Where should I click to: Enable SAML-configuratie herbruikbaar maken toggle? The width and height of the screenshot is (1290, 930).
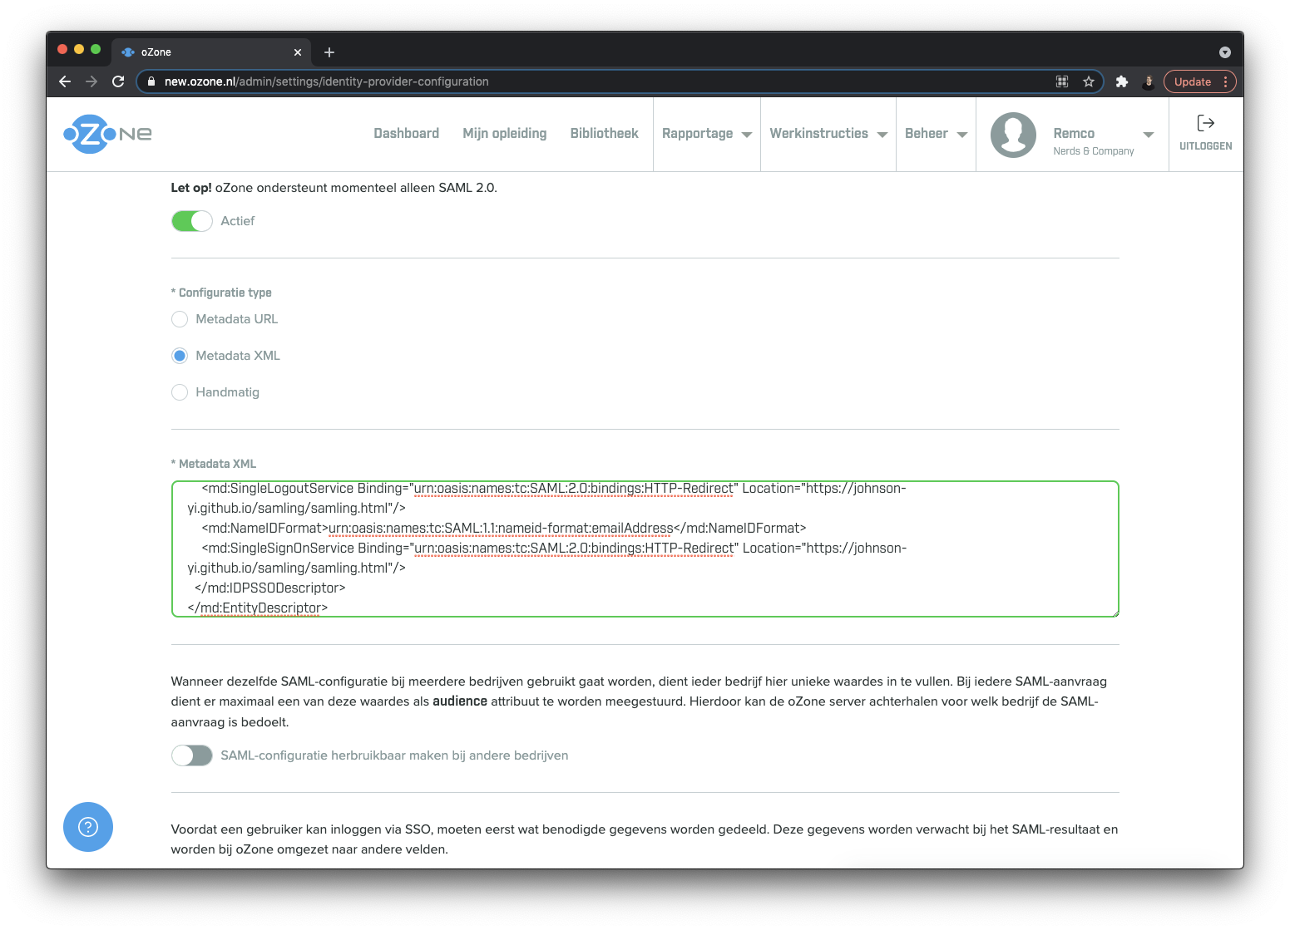(192, 755)
